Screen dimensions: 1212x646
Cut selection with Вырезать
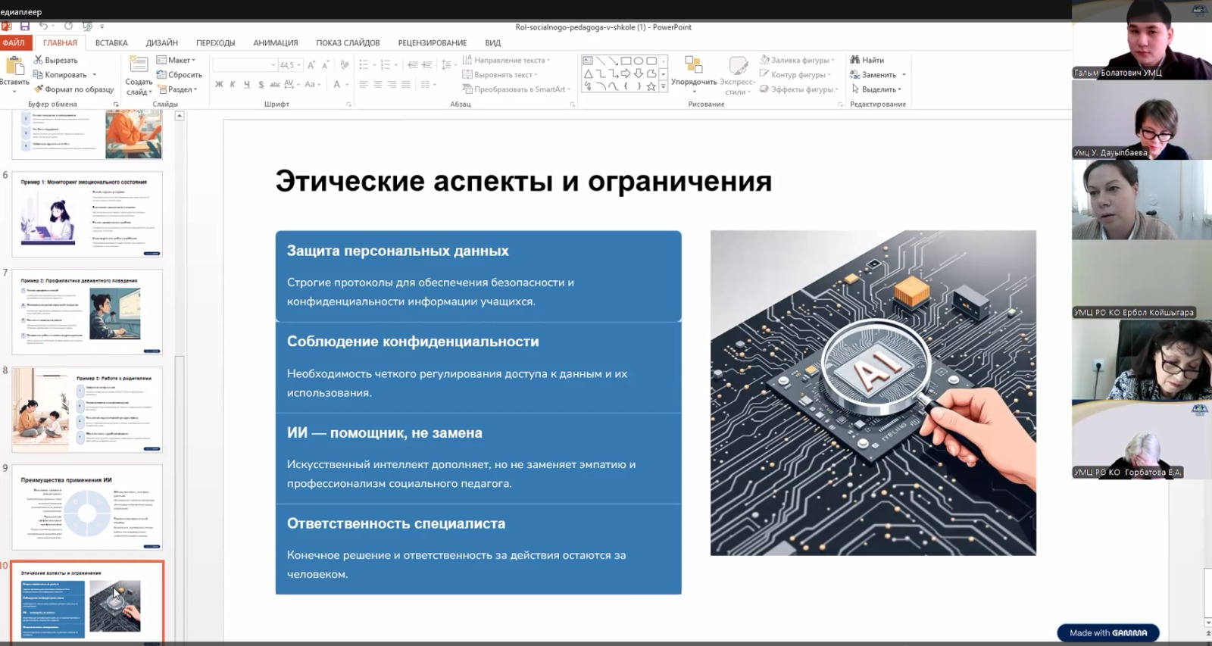(55, 60)
